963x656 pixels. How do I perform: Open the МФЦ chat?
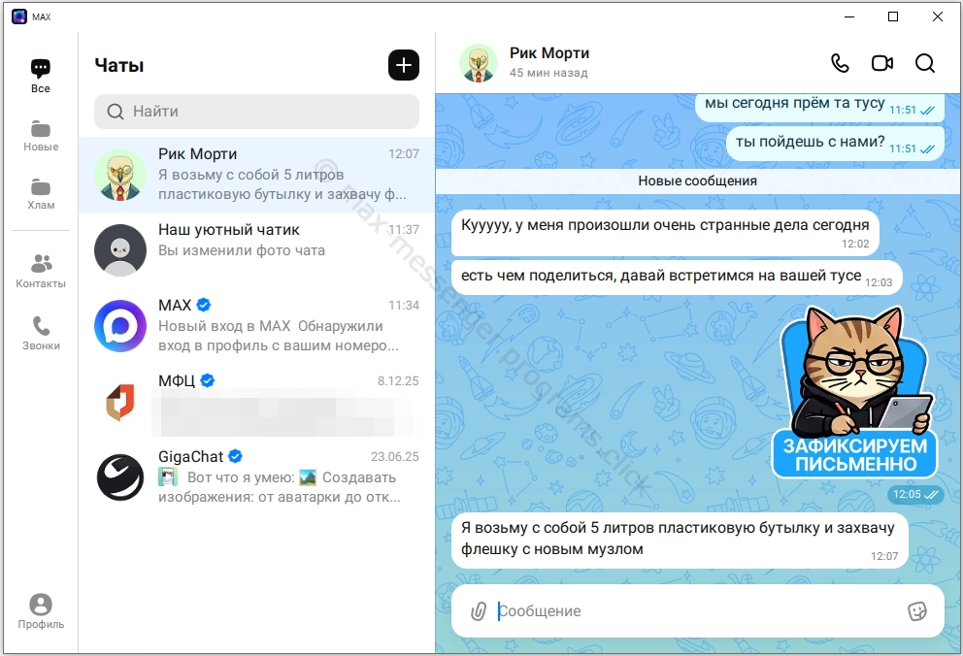[x=257, y=402]
